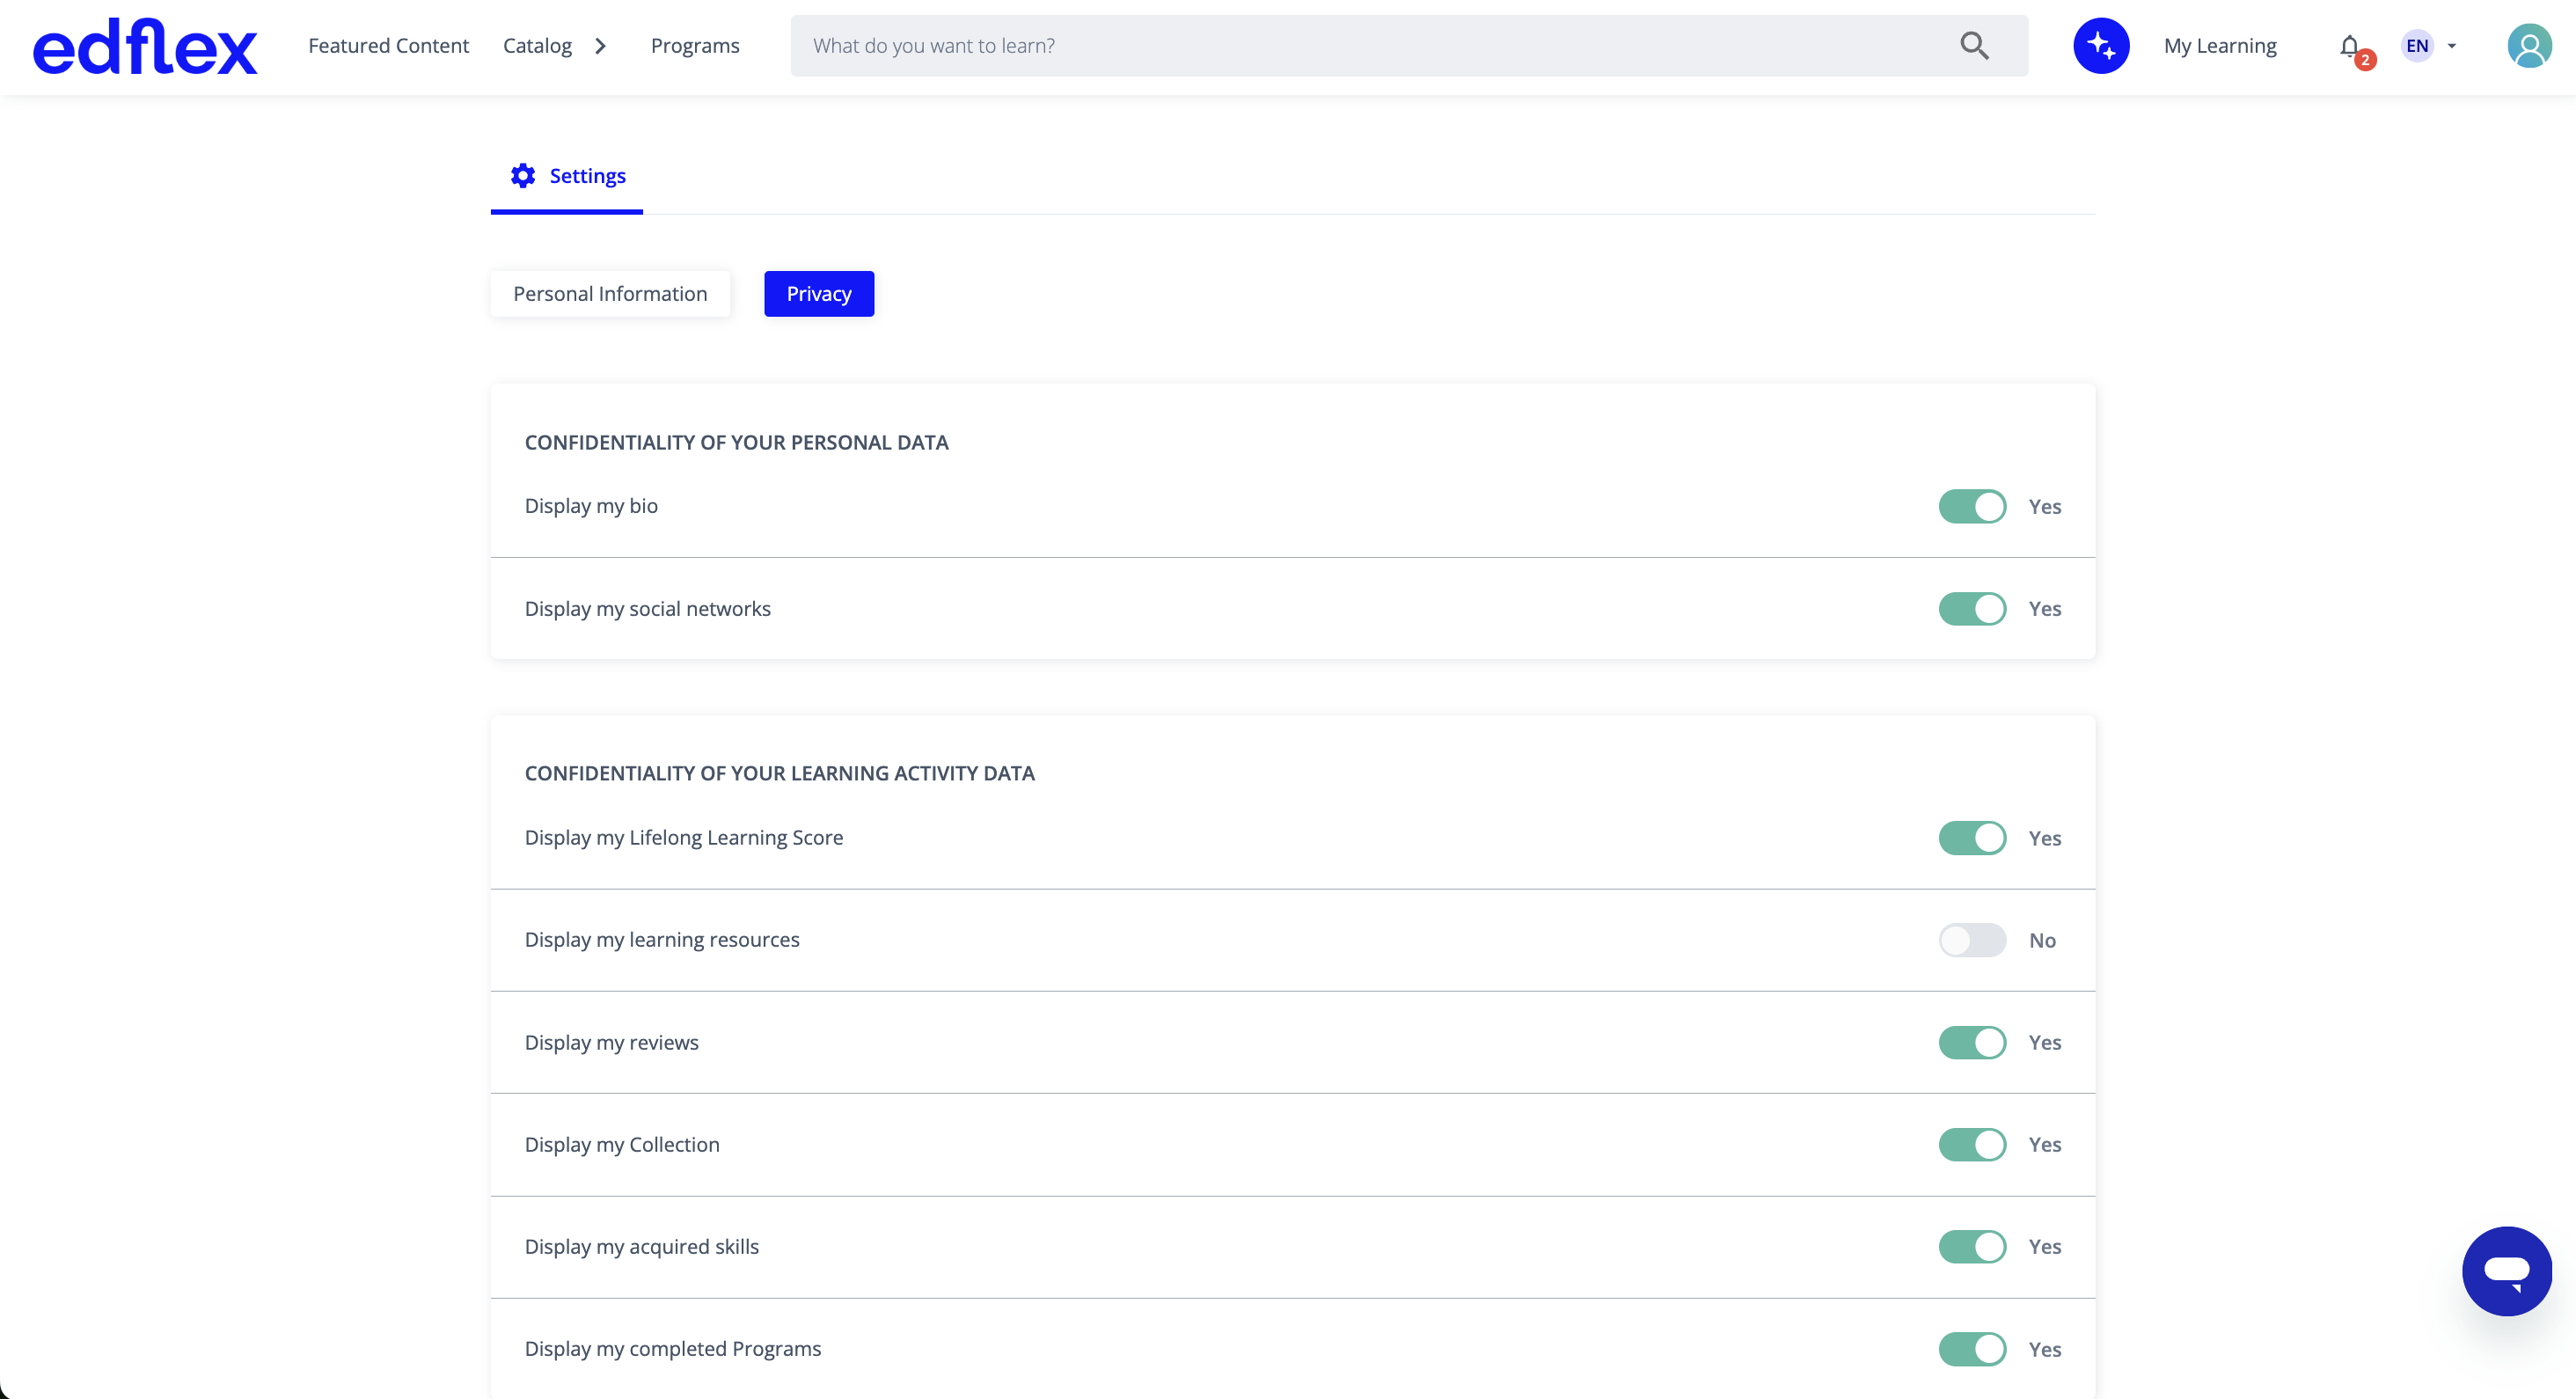The width and height of the screenshot is (2576, 1399).
Task: Click 'Display my acquired skills' text
Action: point(641,1247)
